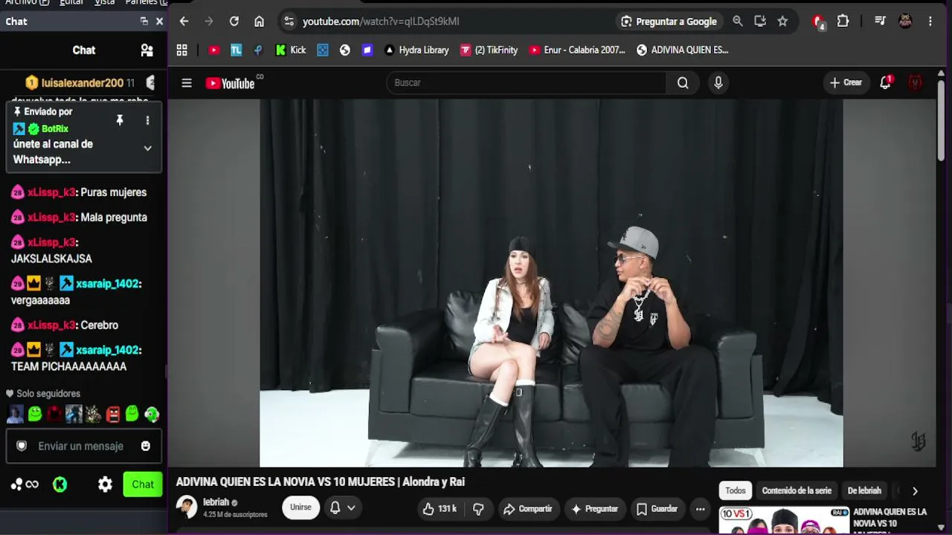952x535 pixels.
Task: Close the Chat dock panel
Action: (x=159, y=22)
